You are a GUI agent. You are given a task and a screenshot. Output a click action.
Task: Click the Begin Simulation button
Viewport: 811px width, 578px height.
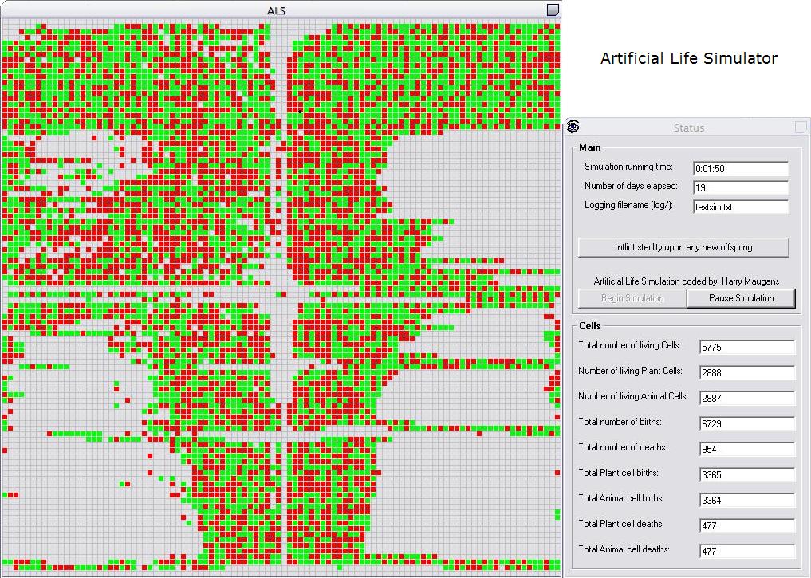point(632,298)
